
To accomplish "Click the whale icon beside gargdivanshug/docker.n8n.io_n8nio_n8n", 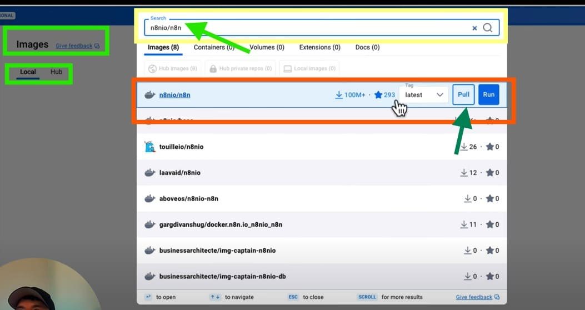I will (149, 224).
